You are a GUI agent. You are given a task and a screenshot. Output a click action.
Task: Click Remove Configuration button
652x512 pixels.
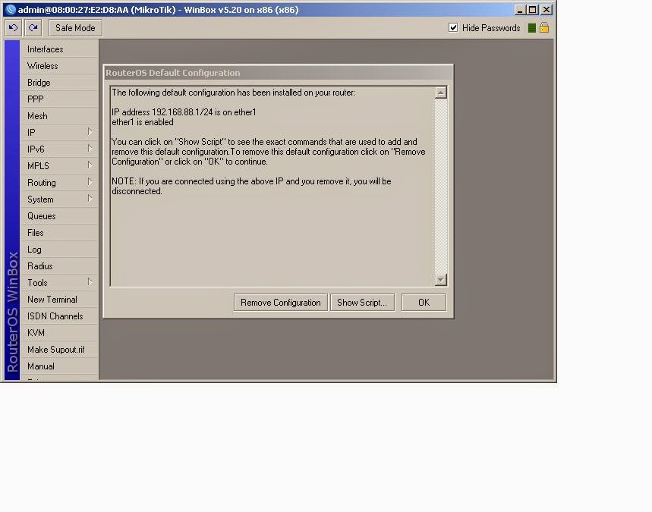coord(281,303)
